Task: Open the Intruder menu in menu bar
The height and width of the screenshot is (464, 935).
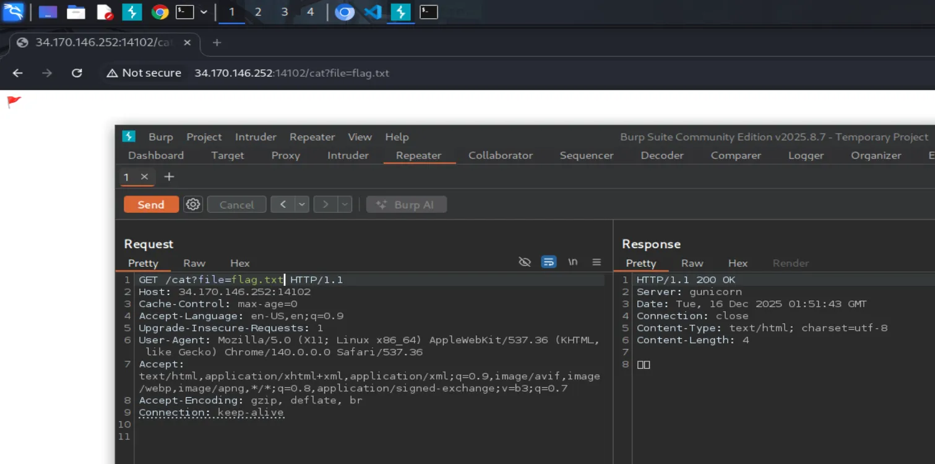Action: coord(256,137)
